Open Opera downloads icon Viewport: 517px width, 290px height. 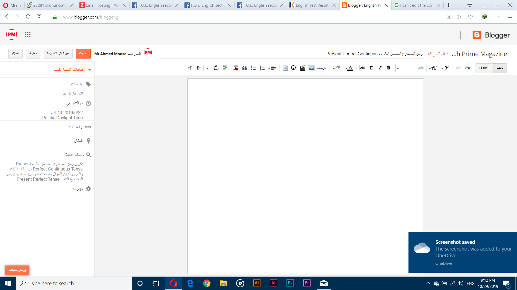pyautogui.click(x=499, y=17)
